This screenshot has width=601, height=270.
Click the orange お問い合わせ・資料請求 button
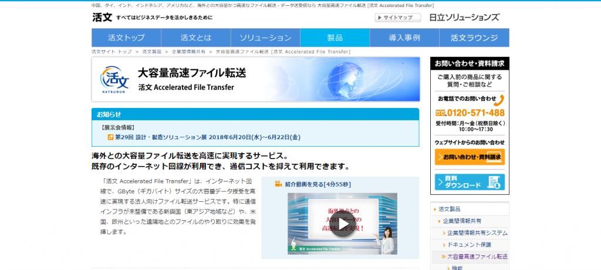click(470, 157)
